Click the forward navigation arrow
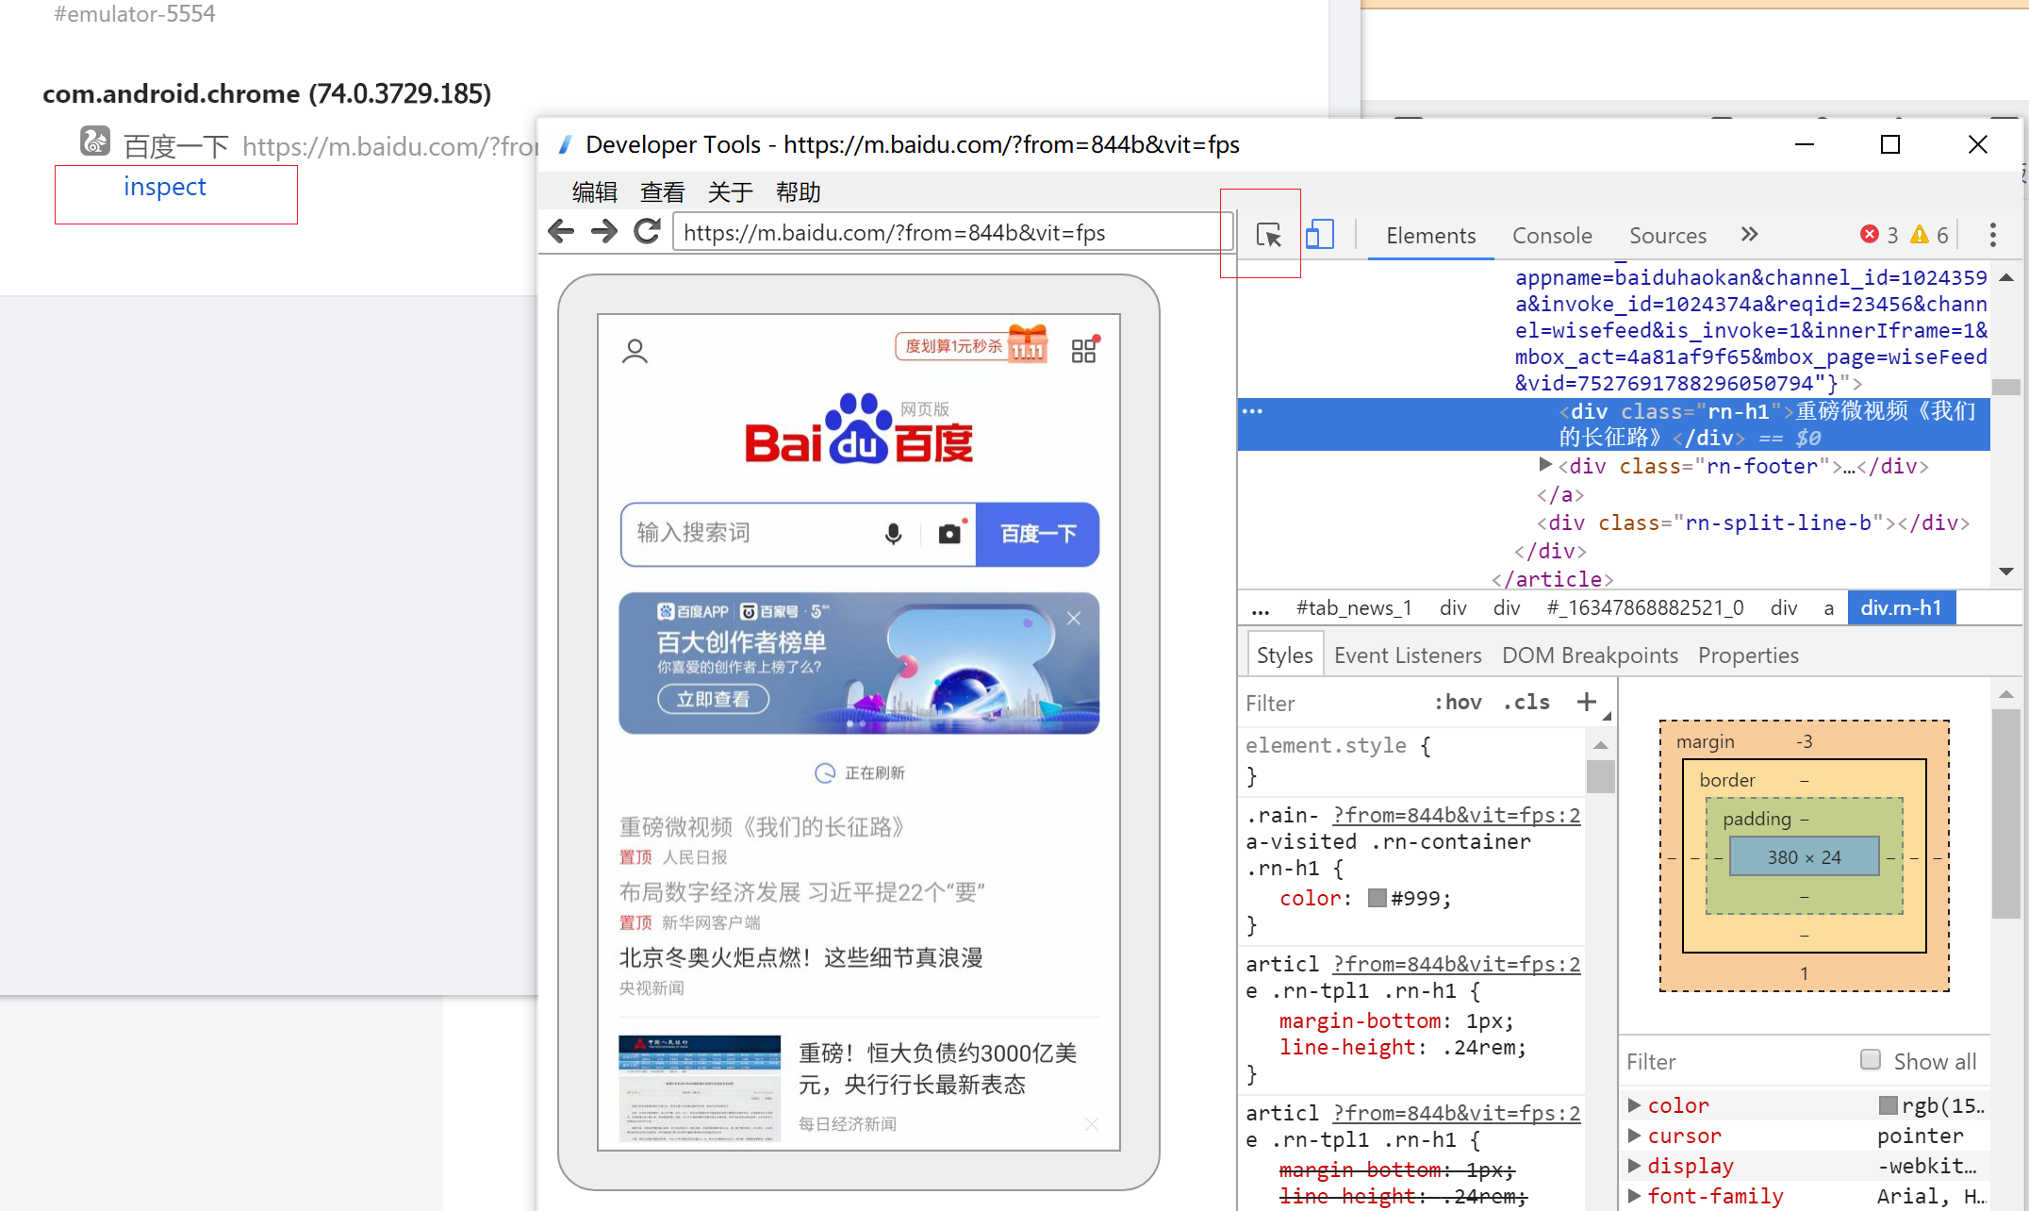 click(603, 232)
